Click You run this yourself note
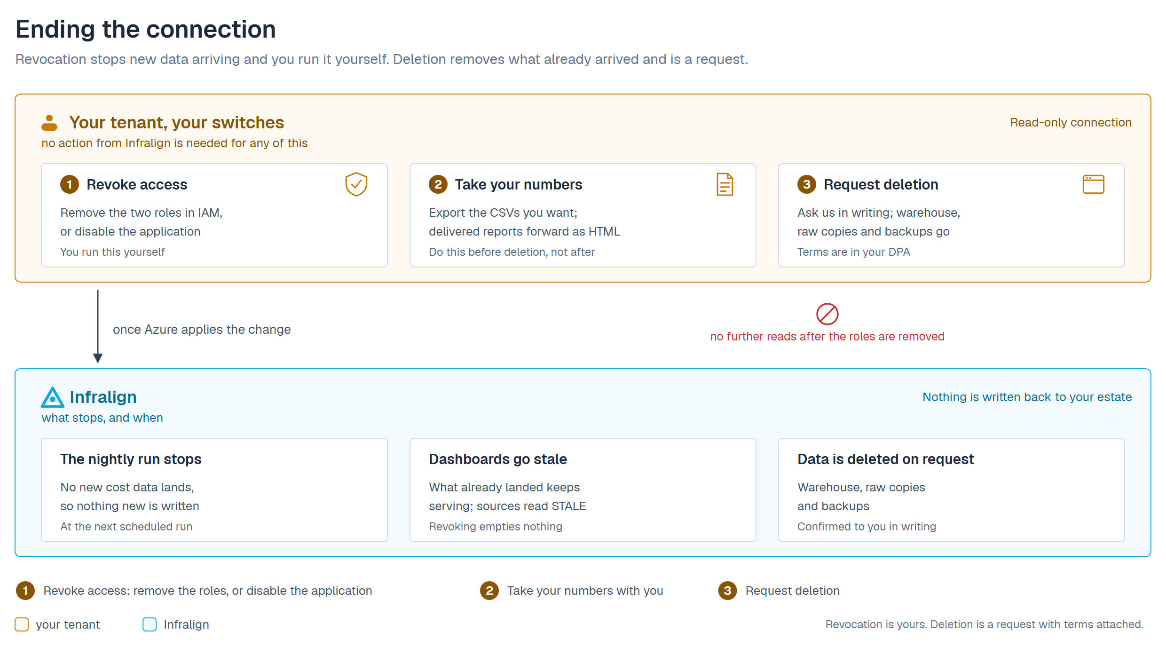 [112, 252]
